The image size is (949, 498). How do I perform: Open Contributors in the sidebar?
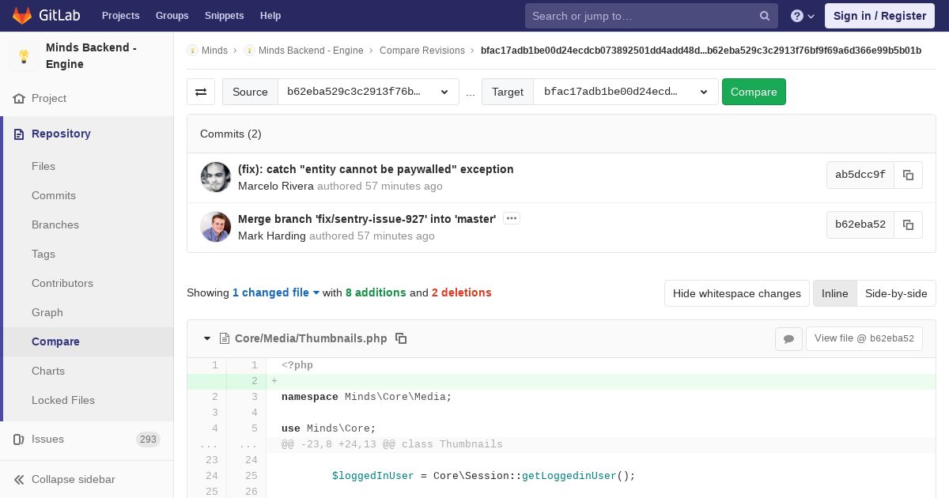pyautogui.click(x=62, y=283)
